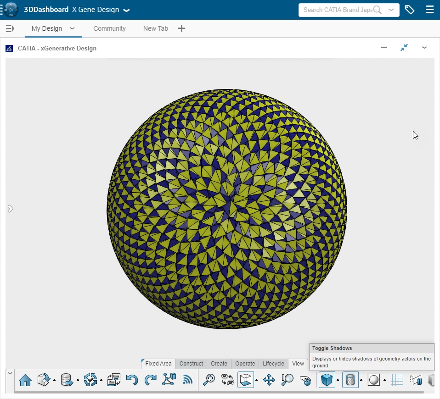Click the action bar horizontal scrollbar

(219, 392)
